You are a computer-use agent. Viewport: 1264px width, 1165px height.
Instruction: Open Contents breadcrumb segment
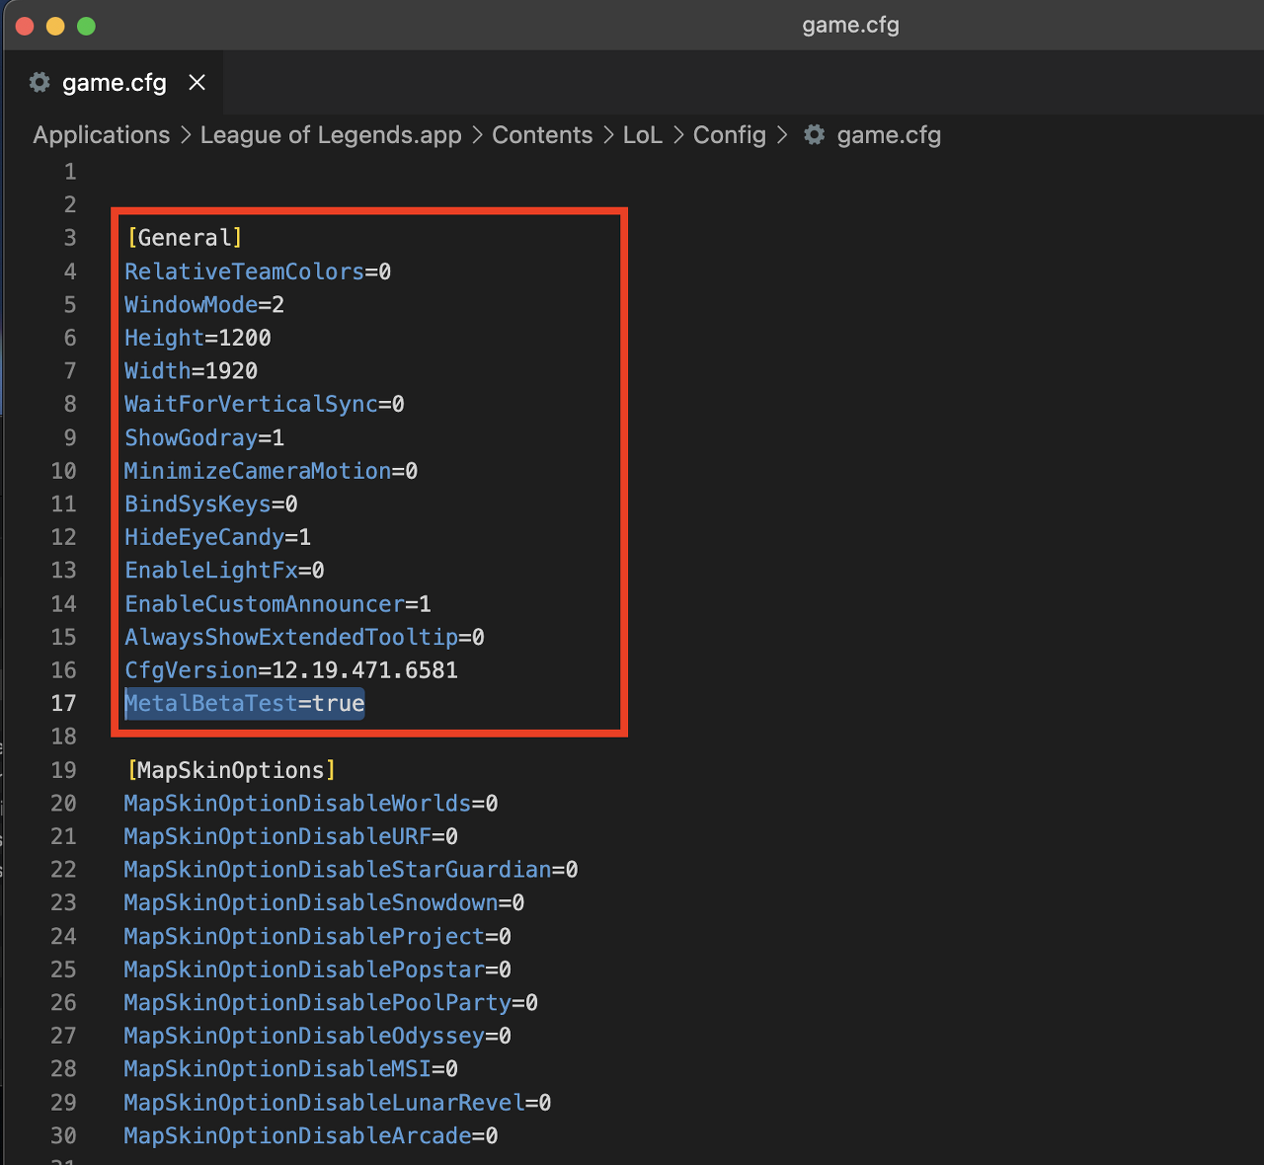click(542, 135)
